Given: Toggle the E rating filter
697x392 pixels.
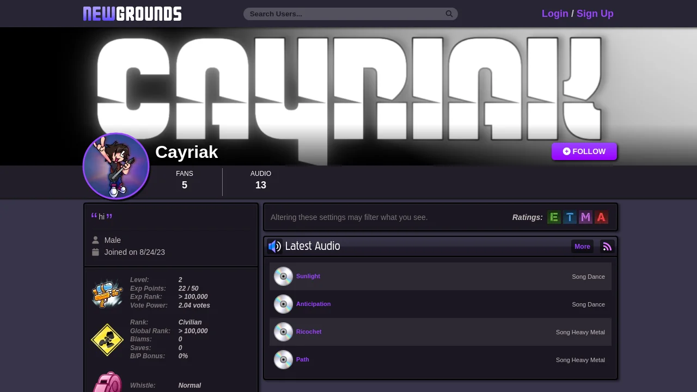Looking at the screenshot, I should [x=554, y=217].
